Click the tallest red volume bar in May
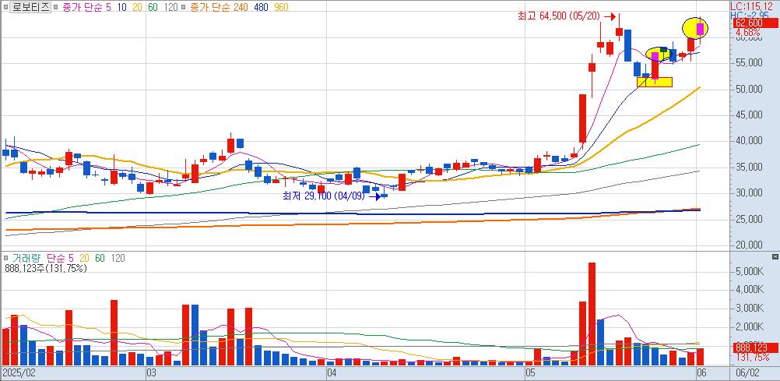This screenshot has width=780, height=381. pos(592,314)
